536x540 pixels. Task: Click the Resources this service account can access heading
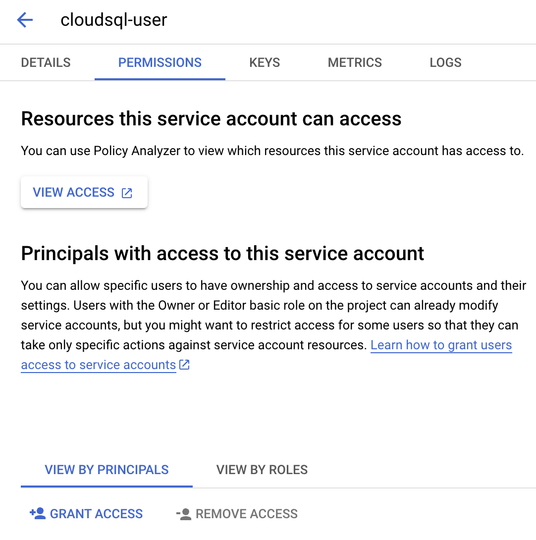211,119
